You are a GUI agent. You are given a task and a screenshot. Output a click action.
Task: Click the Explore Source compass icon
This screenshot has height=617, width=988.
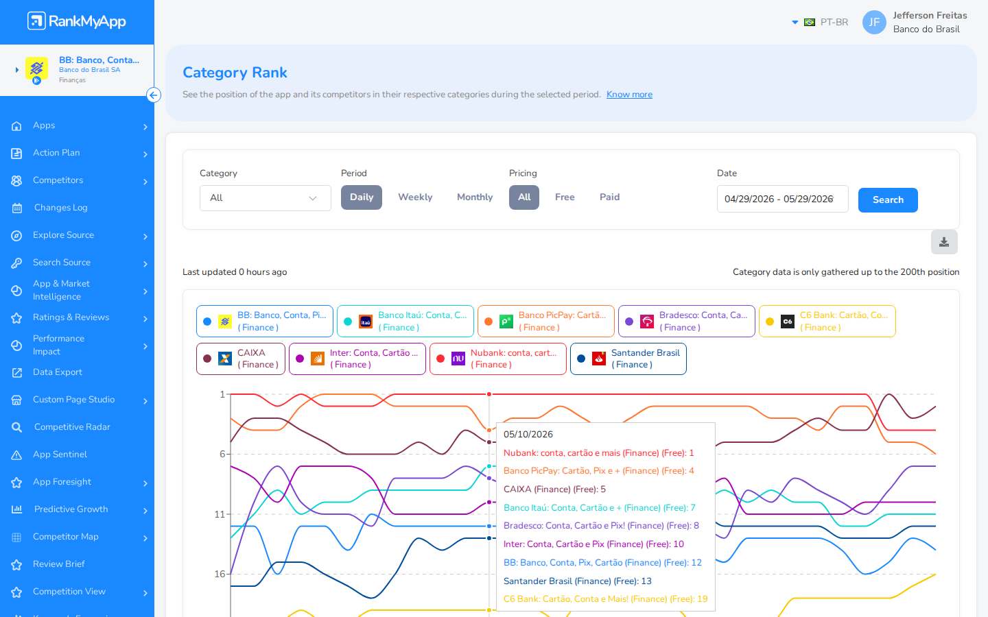[x=17, y=235]
